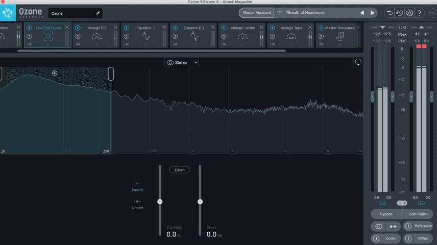Click the module chain horizontal scrollbar
The image size is (437, 245).
coord(152,51)
